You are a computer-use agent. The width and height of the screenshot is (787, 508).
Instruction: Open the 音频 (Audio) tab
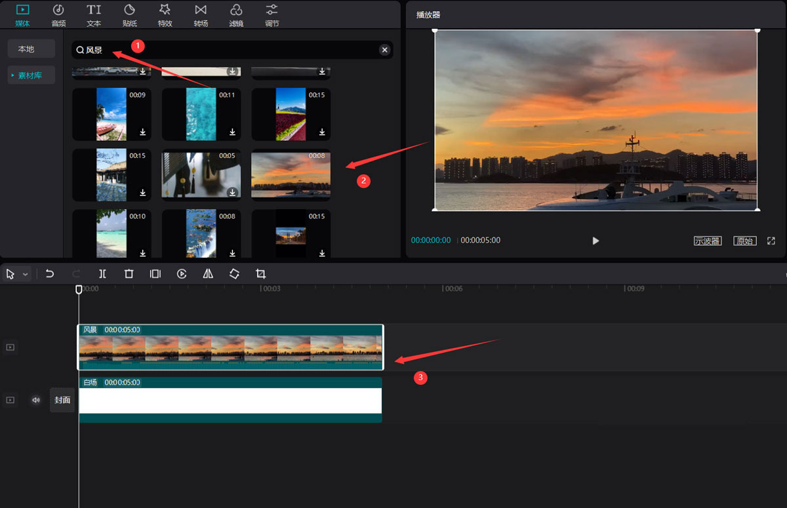pyautogui.click(x=58, y=15)
